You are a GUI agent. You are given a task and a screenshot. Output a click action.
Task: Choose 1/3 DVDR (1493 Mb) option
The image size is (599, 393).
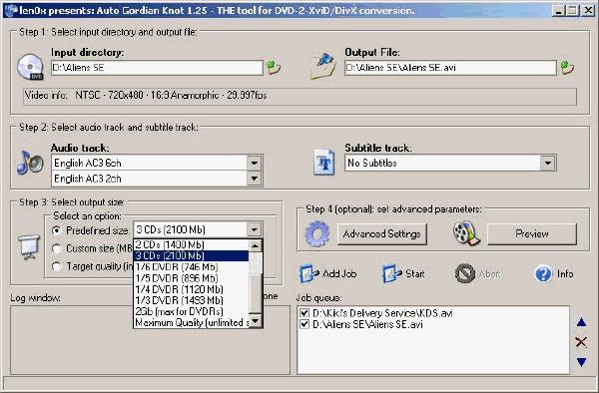click(192, 300)
